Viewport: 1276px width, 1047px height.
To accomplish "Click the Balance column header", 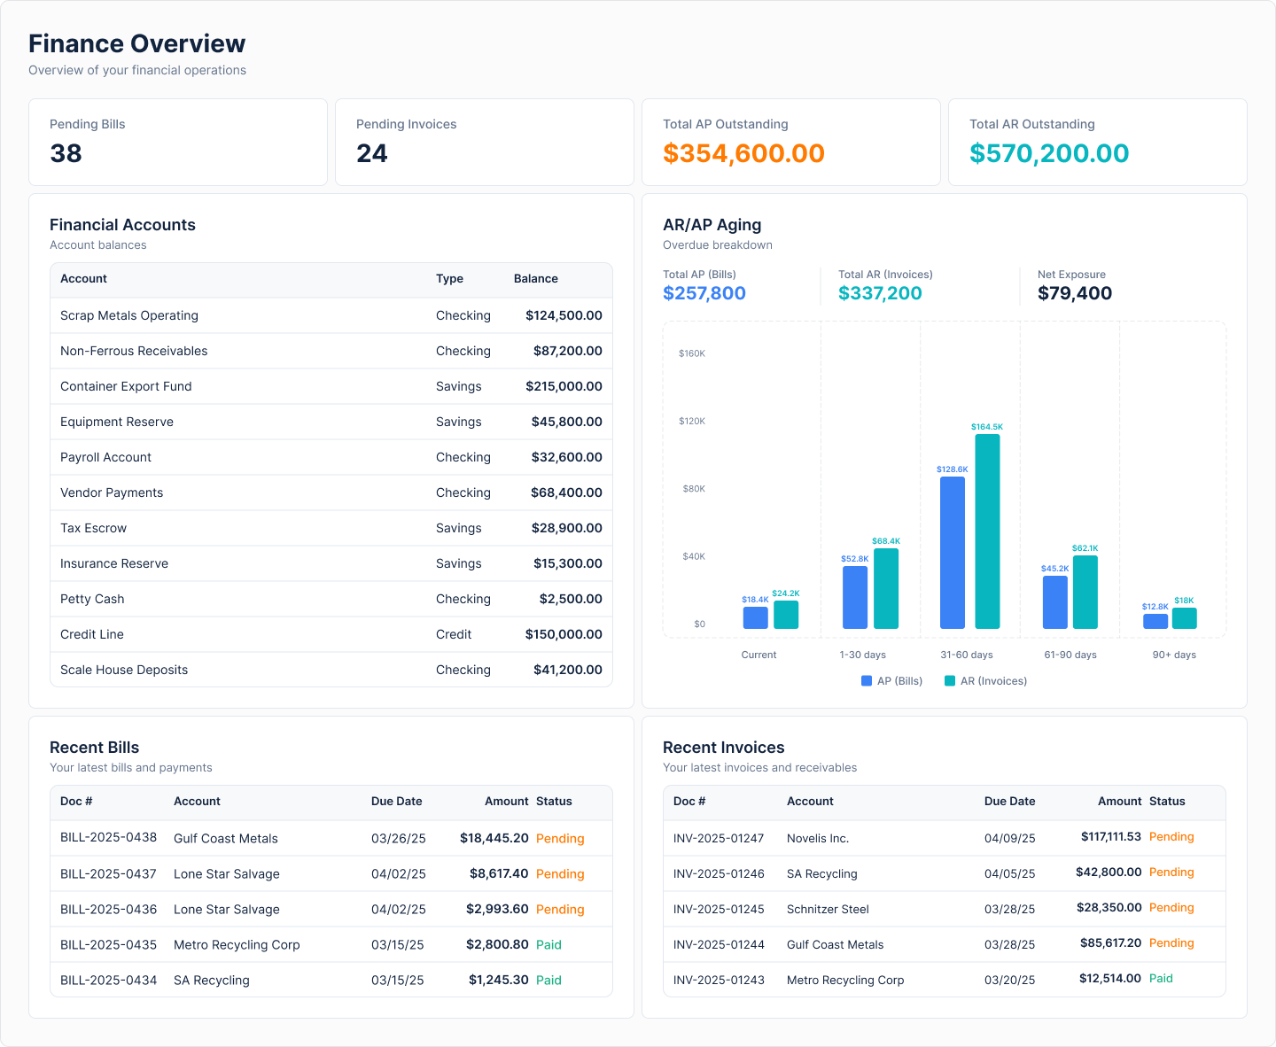I will tap(536, 278).
